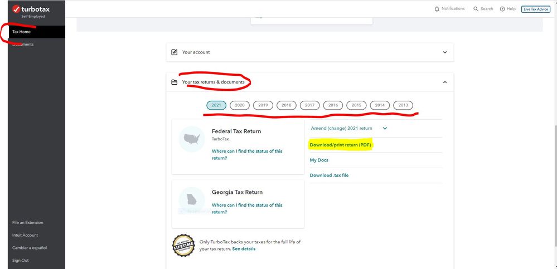Expand the Your account section chevron
The width and height of the screenshot is (557, 269).
[x=445, y=52]
